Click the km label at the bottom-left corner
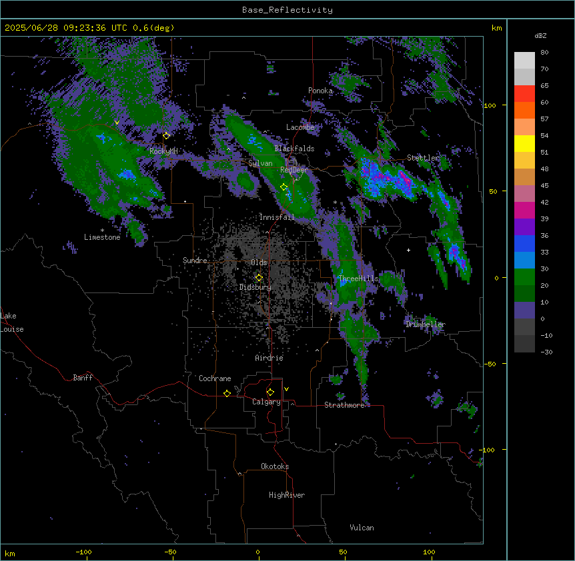The width and height of the screenshot is (575, 561). pos(10,553)
